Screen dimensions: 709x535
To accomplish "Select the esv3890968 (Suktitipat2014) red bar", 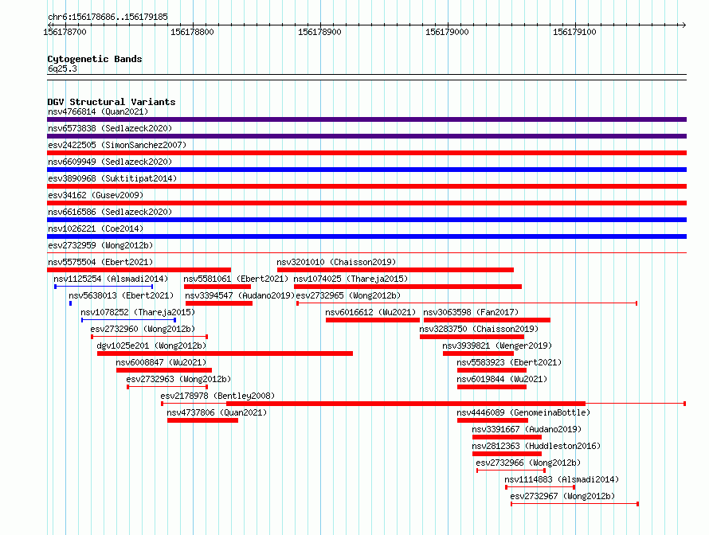I will pos(366,186).
